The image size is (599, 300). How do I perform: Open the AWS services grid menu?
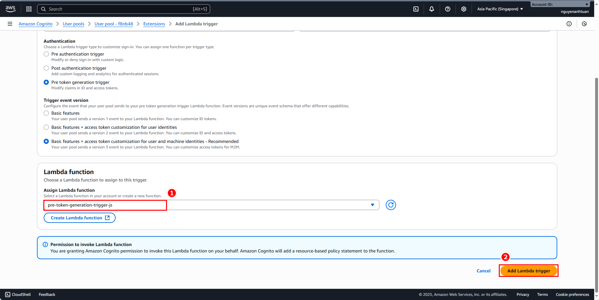tap(29, 9)
